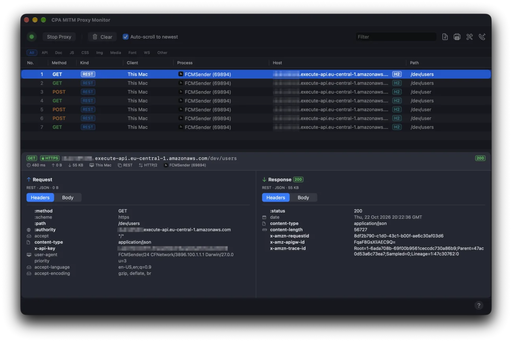The height and width of the screenshot is (342, 512).
Task: Select the All filter tab
Action: [32, 53]
